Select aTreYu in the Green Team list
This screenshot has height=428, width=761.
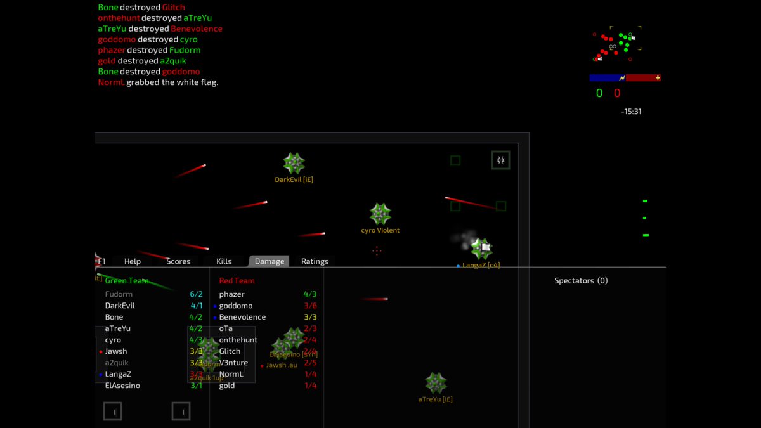click(x=118, y=328)
